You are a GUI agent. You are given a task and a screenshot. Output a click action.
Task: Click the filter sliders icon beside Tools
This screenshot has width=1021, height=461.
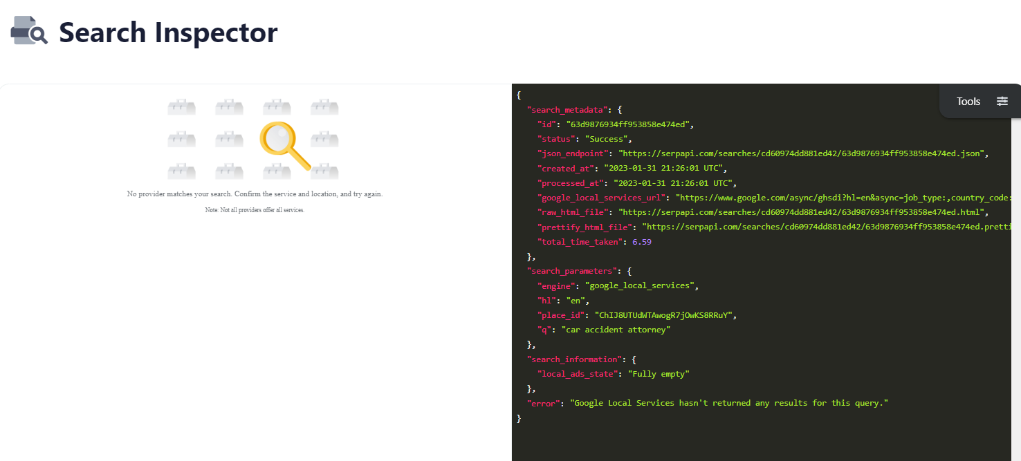click(x=1002, y=101)
